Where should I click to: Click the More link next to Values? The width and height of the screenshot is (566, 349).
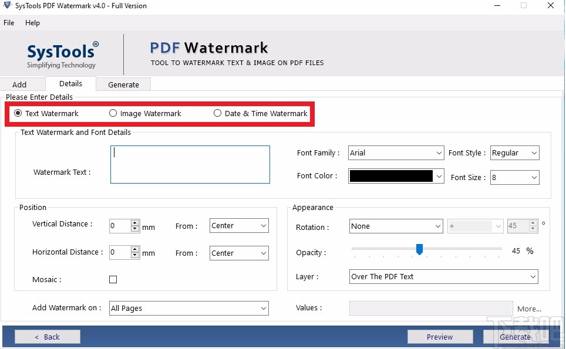529,309
